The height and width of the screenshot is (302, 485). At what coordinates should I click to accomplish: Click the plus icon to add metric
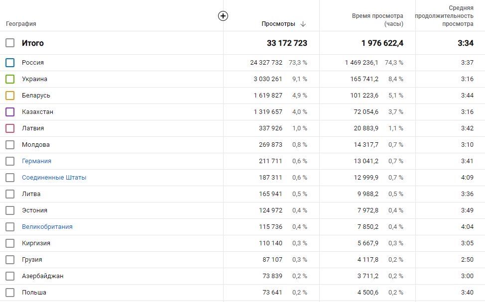pos(223,16)
